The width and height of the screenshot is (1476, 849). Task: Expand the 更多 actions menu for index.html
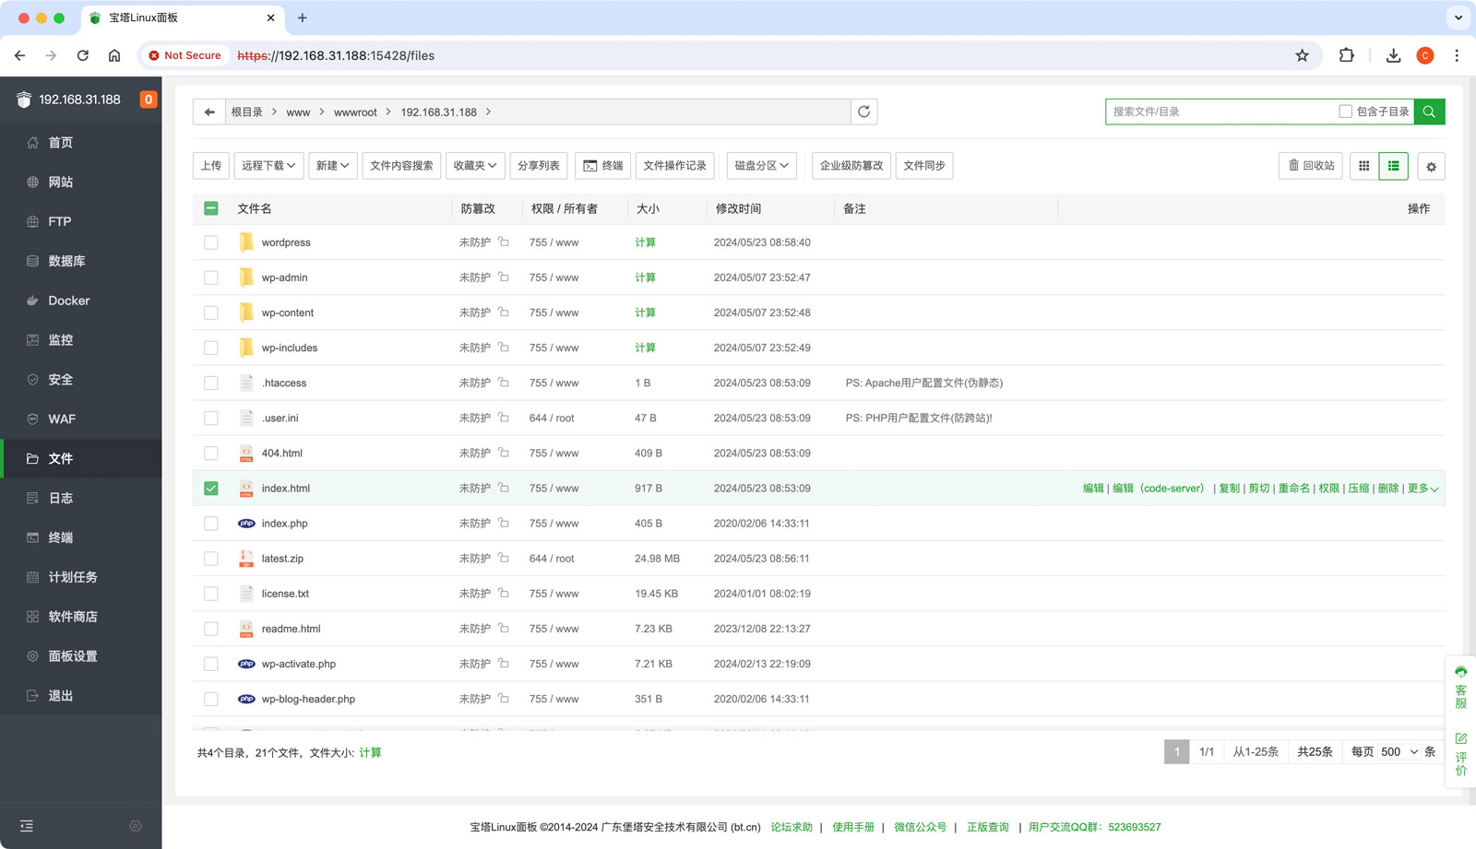coord(1422,489)
